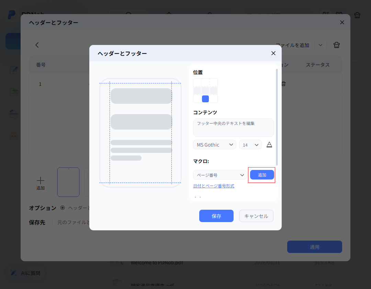Expand the ファイルを追加 dropdown arrow

(320, 45)
